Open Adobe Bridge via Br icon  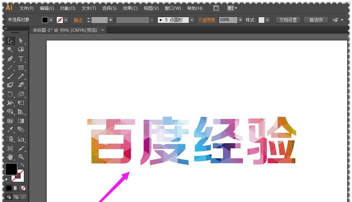(216, 8)
